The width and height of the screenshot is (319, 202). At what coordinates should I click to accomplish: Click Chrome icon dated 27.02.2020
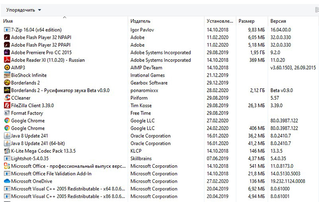point(7,121)
